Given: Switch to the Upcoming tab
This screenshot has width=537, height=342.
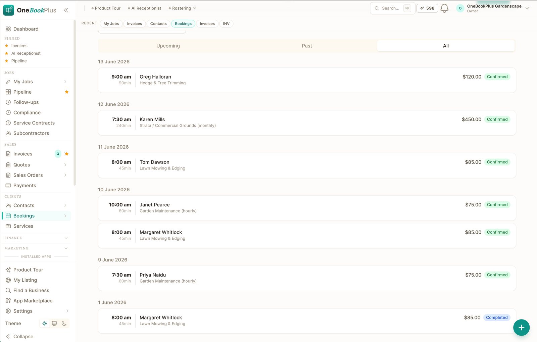Looking at the screenshot, I should pos(168,46).
